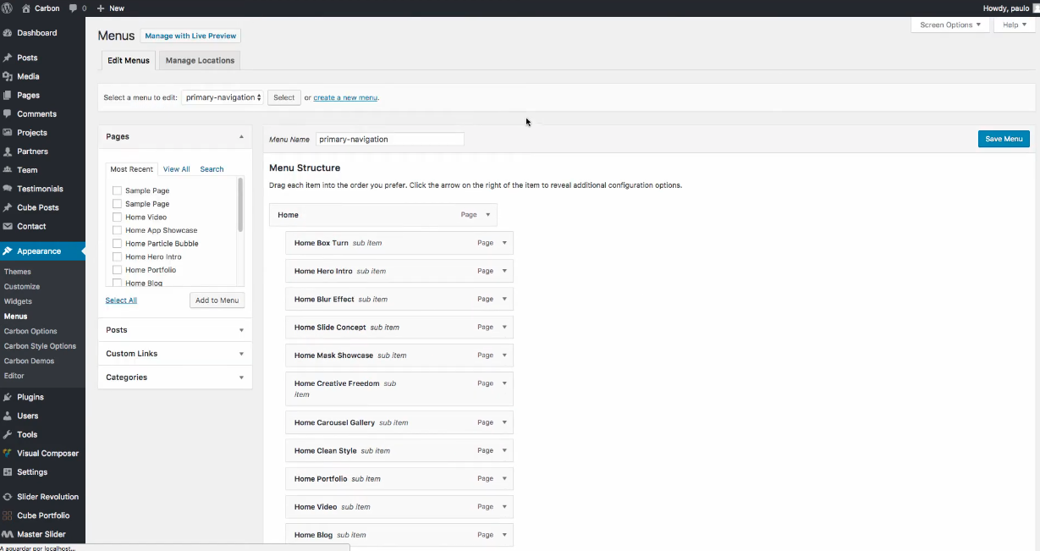Expand the Home Box Turn menu item options
1040x551 pixels.
point(504,243)
